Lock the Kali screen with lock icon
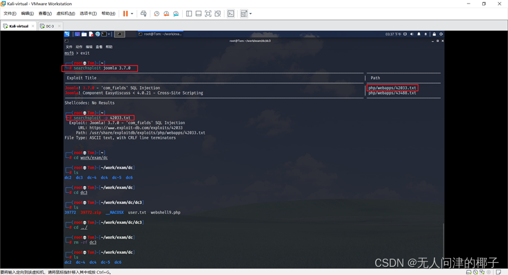 pyautogui.click(x=434, y=34)
